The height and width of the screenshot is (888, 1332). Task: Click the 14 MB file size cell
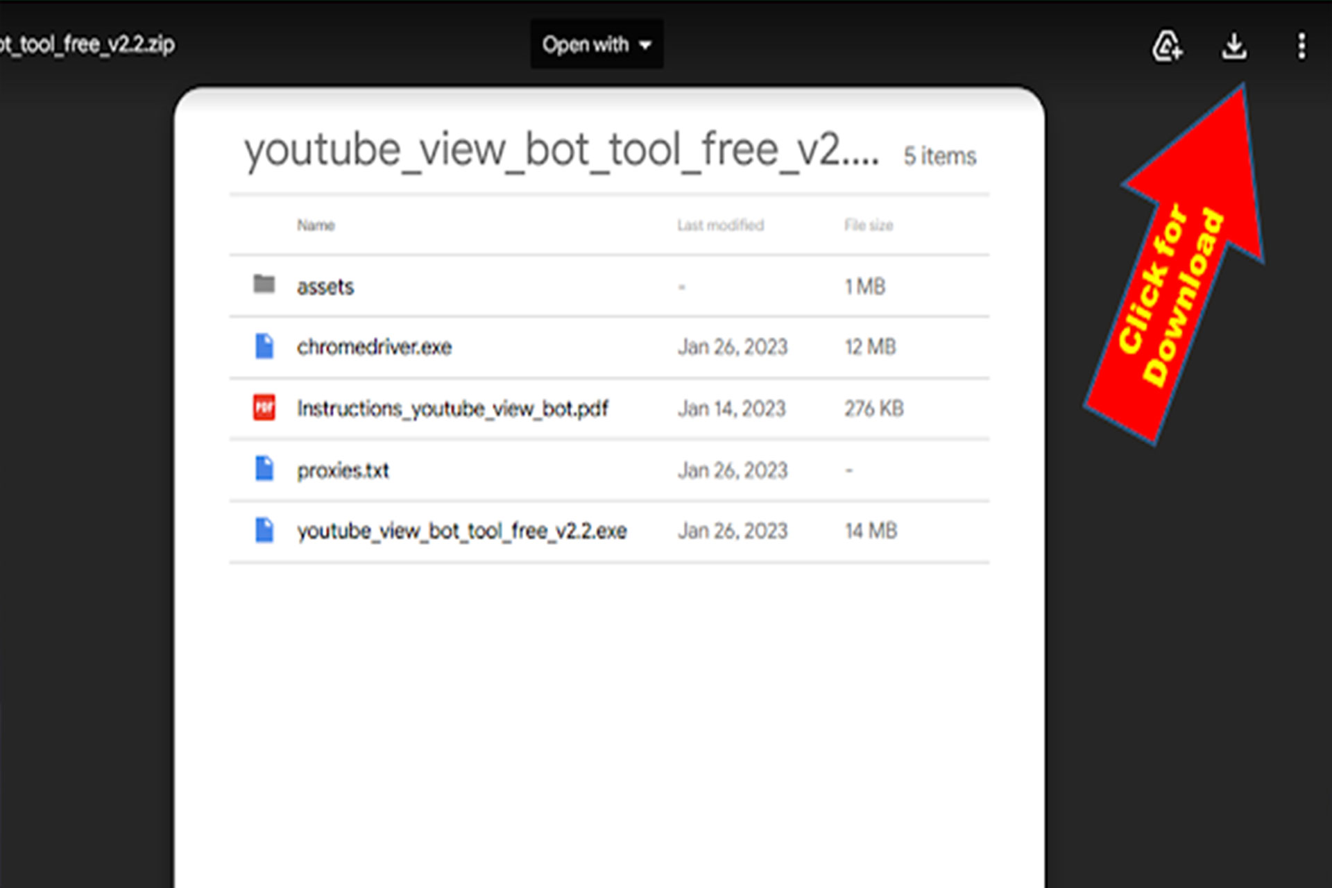[871, 531]
